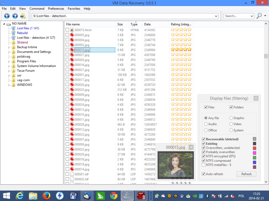This screenshot has width=269, height=201.
Task: Expand the Program Files folder
Action: (9, 62)
